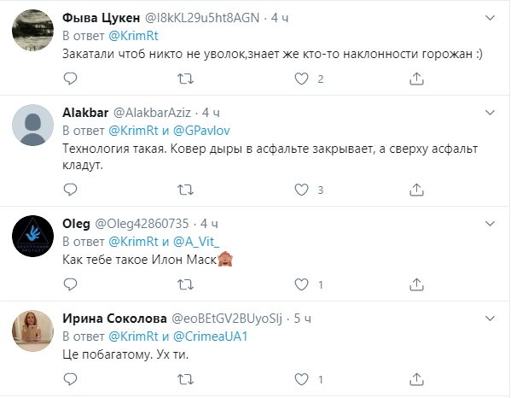This screenshot has height=398, width=511.
Task: Share Фыва Цукен's tweet
Action: coord(416,79)
